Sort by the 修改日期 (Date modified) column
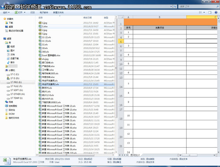This screenshot has width=220, height=167. pyautogui.click(x=88, y=18)
